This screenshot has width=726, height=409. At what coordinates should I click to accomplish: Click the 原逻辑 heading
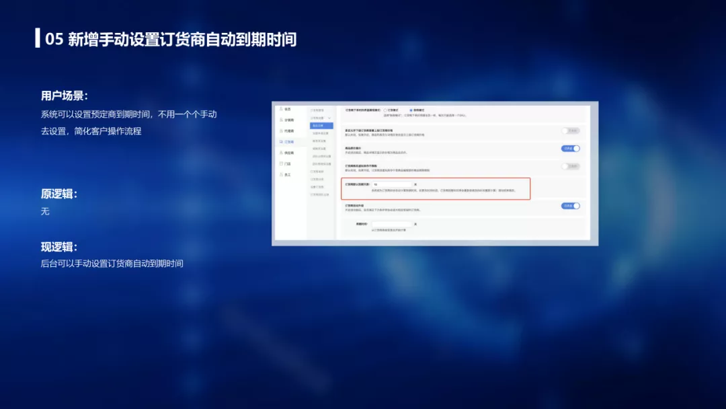click(x=59, y=194)
